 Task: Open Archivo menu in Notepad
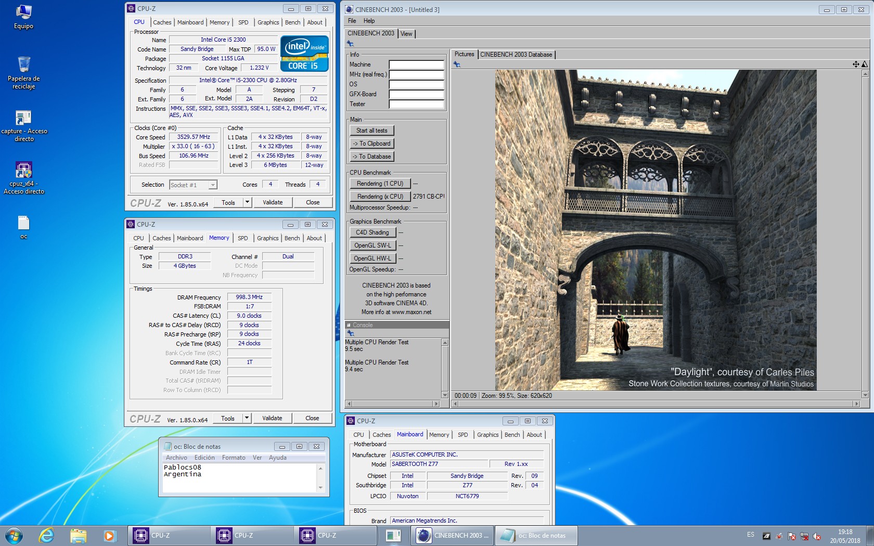[176, 458]
